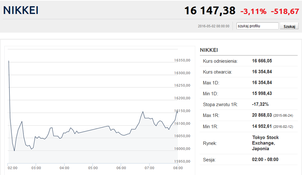Viewport: 302px width, 175px height.
Task: Click the 06:00 time axis marker
Action: coord(121,168)
